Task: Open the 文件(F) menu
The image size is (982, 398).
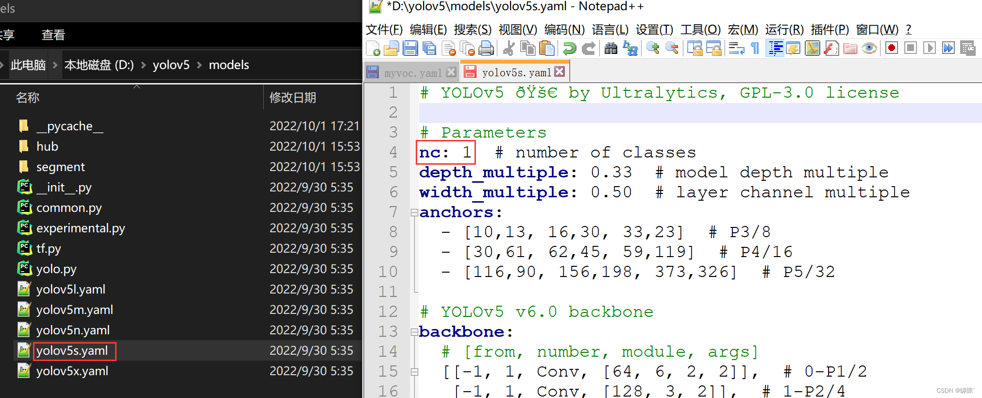Action: coord(384,30)
